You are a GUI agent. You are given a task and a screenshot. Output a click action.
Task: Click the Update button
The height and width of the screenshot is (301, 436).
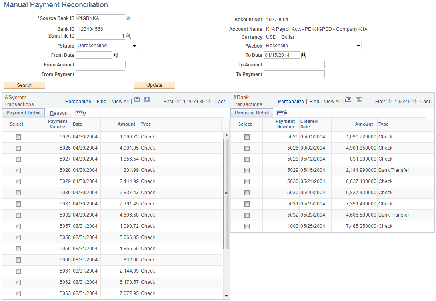click(154, 85)
